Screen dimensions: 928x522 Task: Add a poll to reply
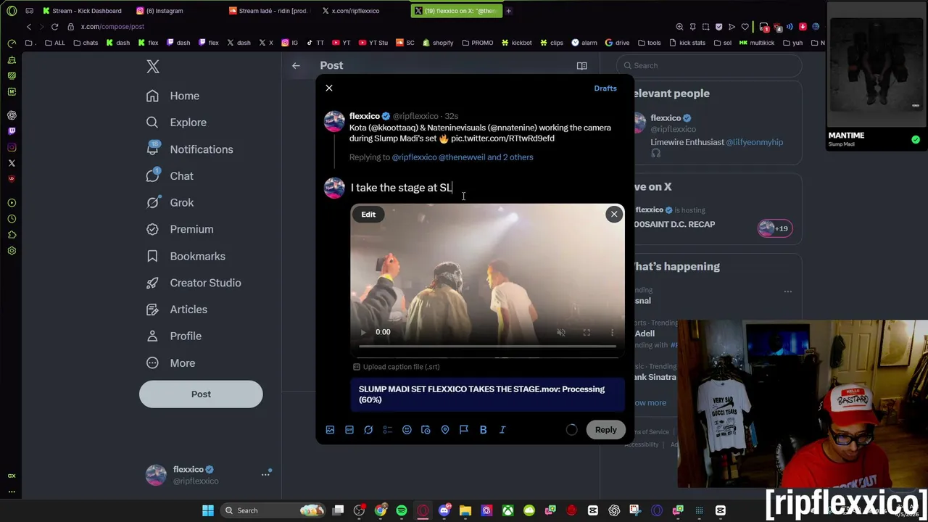pyautogui.click(x=387, y=430)
